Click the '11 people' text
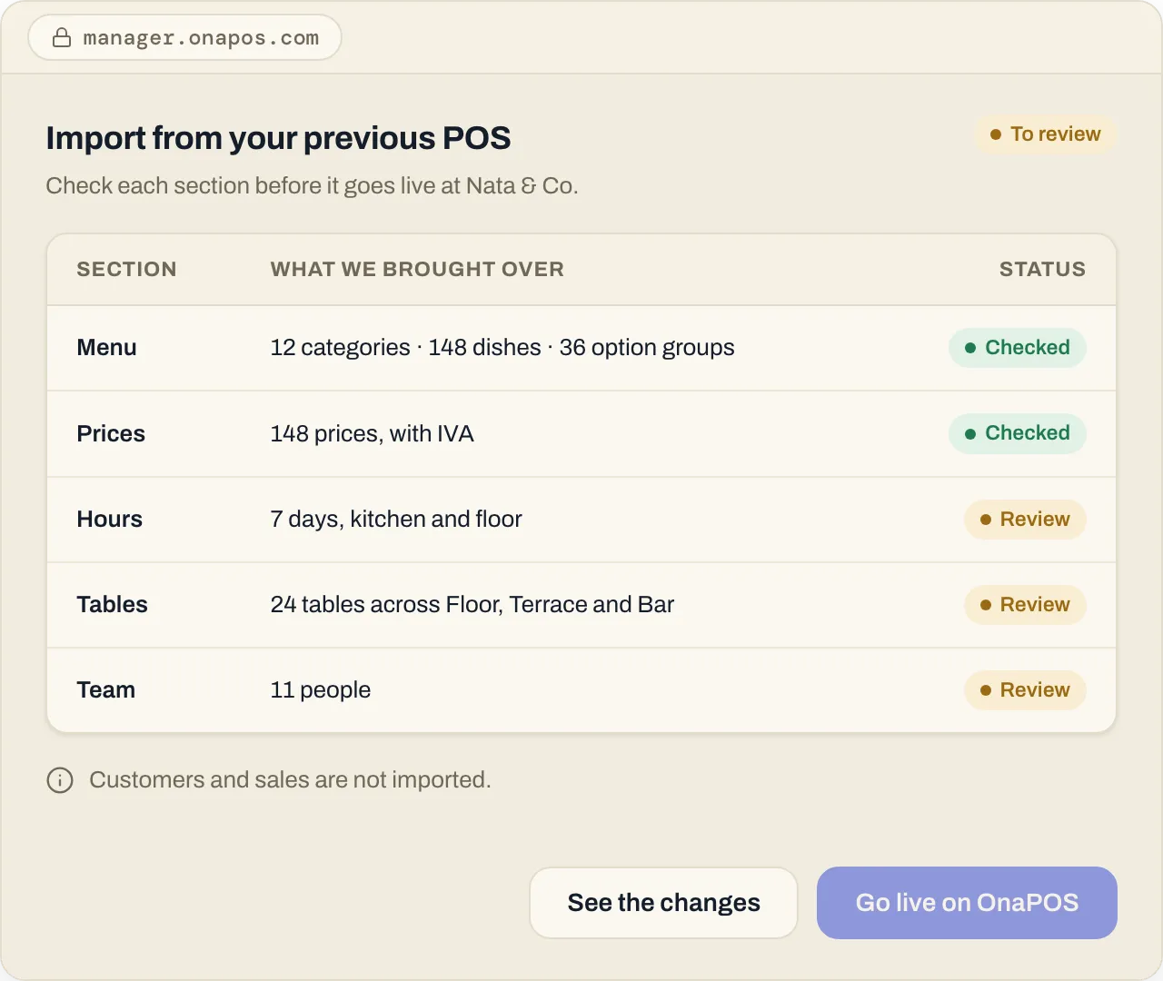The image size is (1163, 981). (x=321, y=690)
